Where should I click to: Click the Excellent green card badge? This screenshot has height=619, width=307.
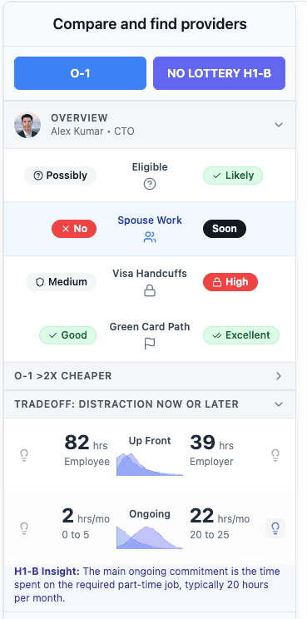[x=241, y=335]
